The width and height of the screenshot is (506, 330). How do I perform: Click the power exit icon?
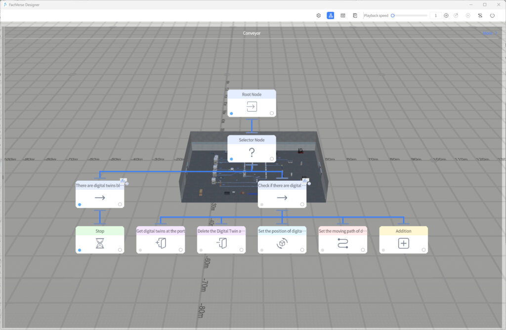492,15
